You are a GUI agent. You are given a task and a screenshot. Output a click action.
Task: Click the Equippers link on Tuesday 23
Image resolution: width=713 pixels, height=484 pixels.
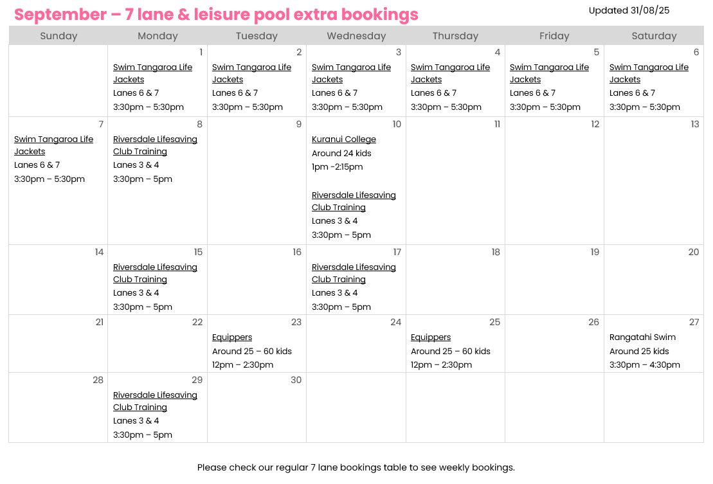coord(232,337)
